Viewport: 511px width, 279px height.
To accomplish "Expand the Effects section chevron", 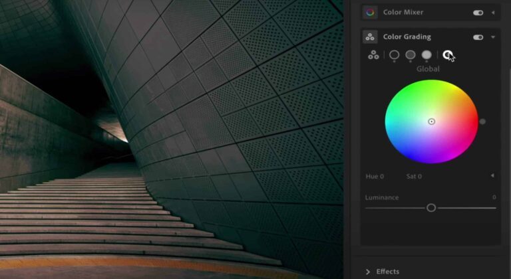I will tap(367, 271).
